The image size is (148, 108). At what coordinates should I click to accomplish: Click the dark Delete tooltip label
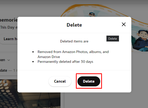113,39
